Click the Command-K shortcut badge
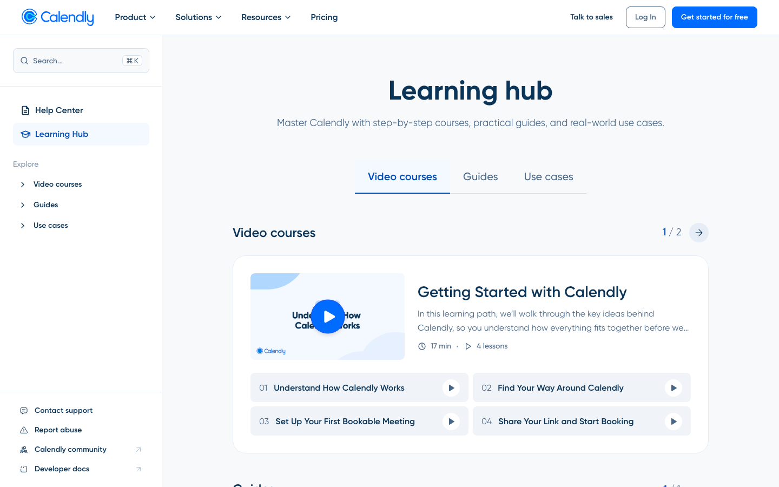The width and height of the screenshot is (779, 487). point(133,61)
